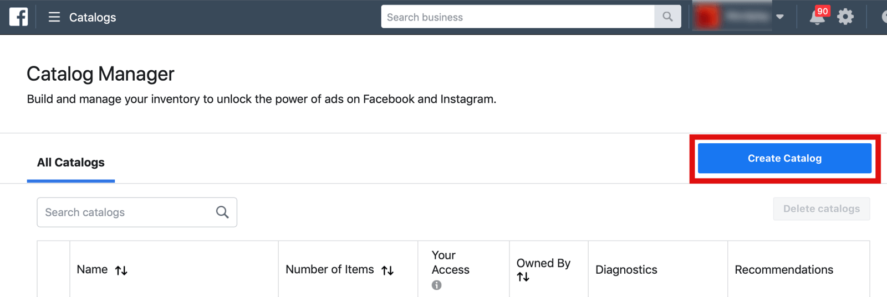The height and width of the screenshot is (297, 887).
Task: Select the All Catalogs tab
Action: click(x=71, y=163)
